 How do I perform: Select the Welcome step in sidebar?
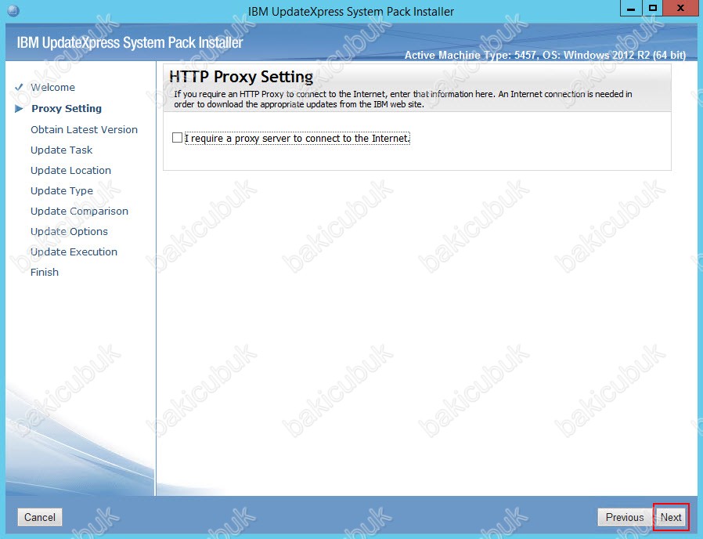click(x=52, y=87)
